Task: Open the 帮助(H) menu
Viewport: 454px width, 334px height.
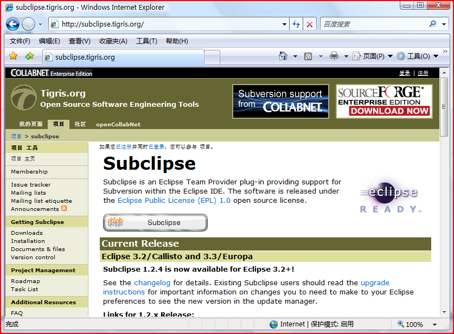Action: tap(177, 41)
